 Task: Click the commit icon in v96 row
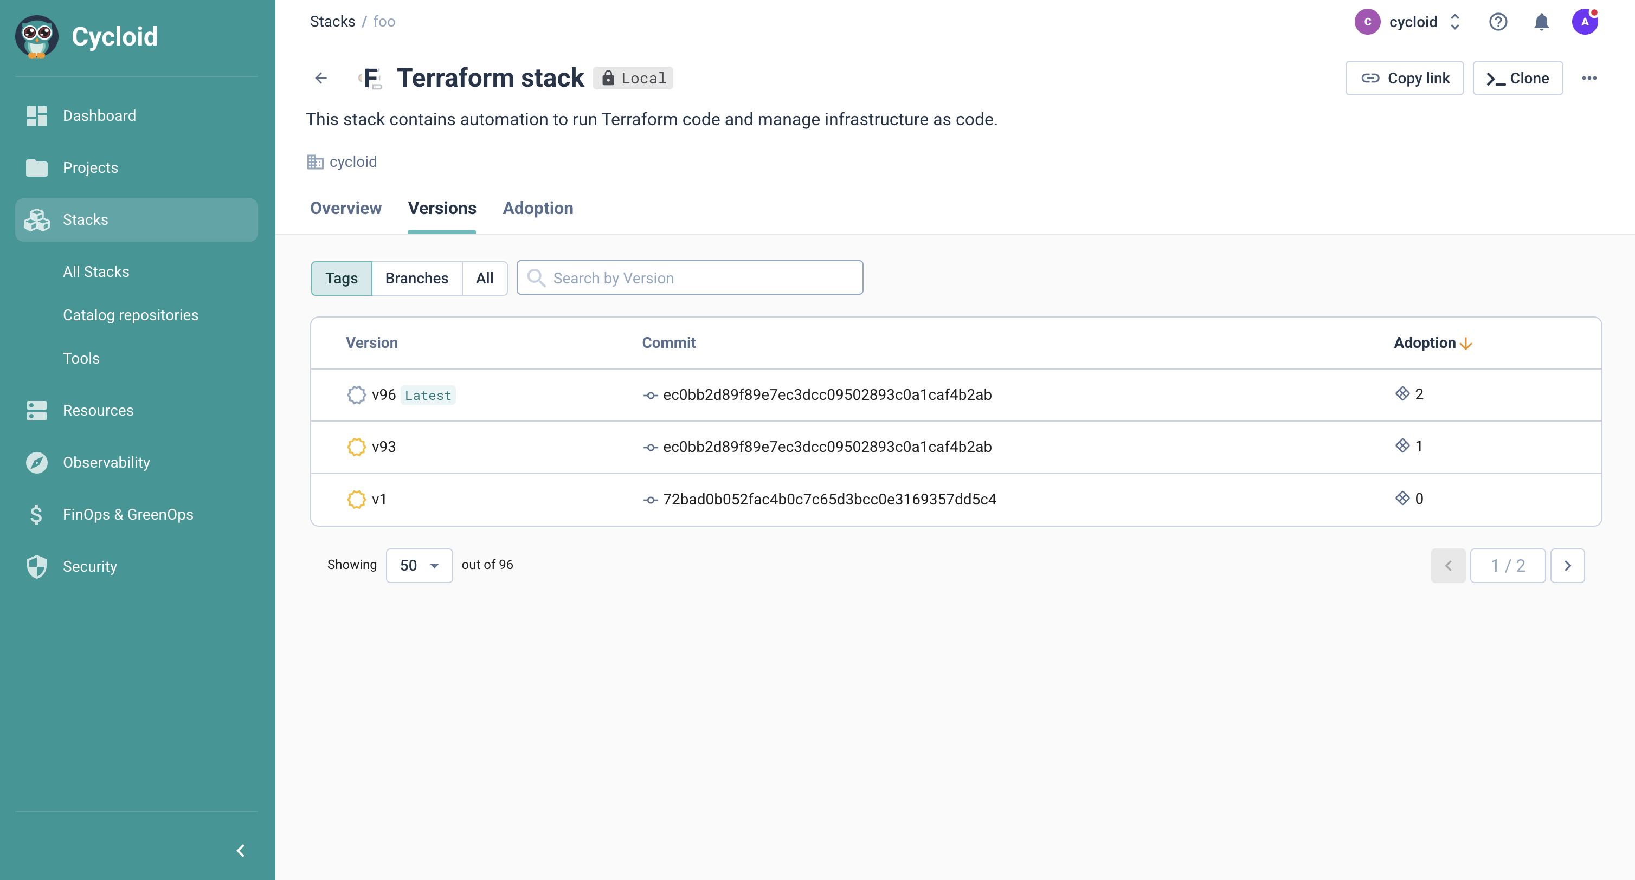650,395
